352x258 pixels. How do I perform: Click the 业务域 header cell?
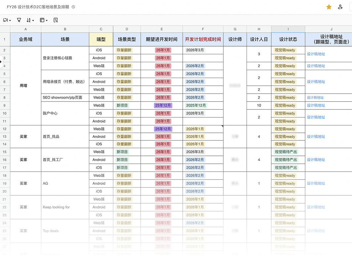coord(25,39)
